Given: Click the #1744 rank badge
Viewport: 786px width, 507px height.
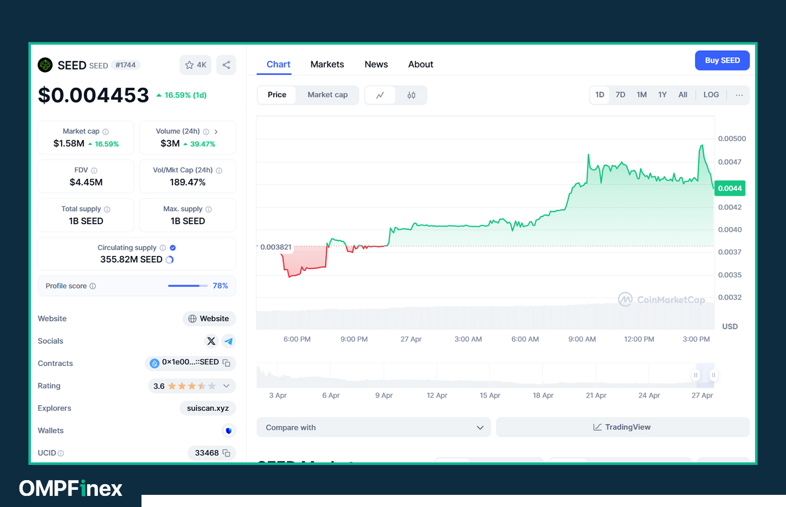Looking at the screenshot, I should coord(125,65).
